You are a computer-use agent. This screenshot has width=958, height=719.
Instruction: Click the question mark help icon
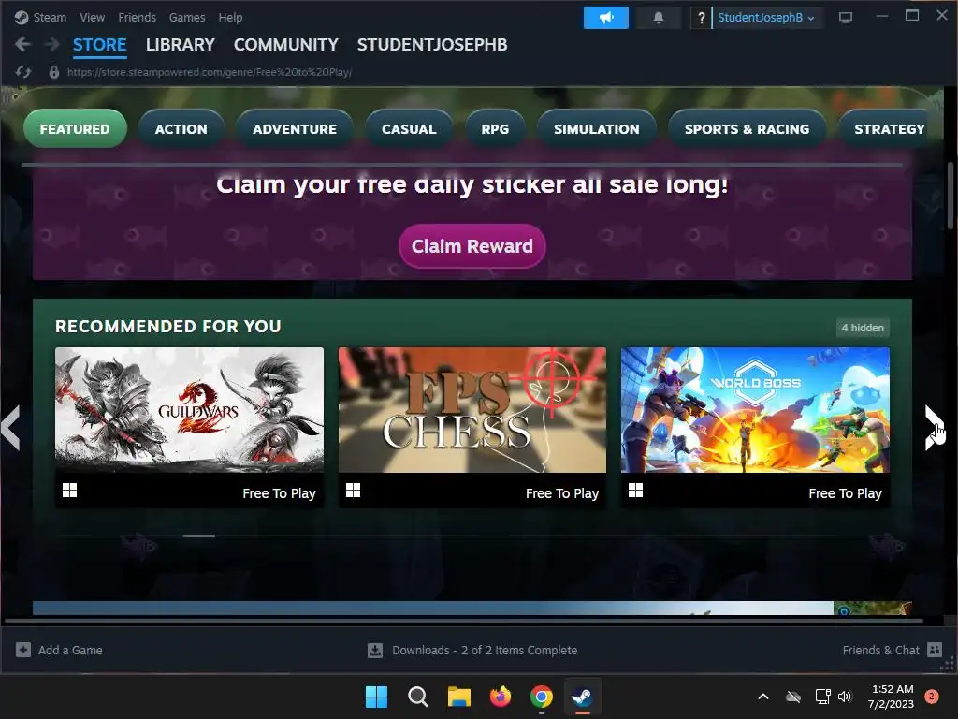(702, 18)
